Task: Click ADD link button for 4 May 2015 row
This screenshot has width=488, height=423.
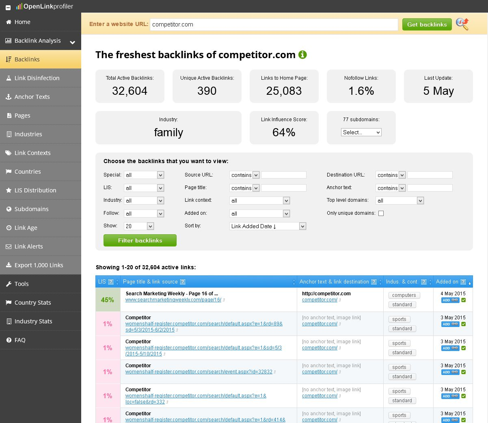Action: click(450, 300)
